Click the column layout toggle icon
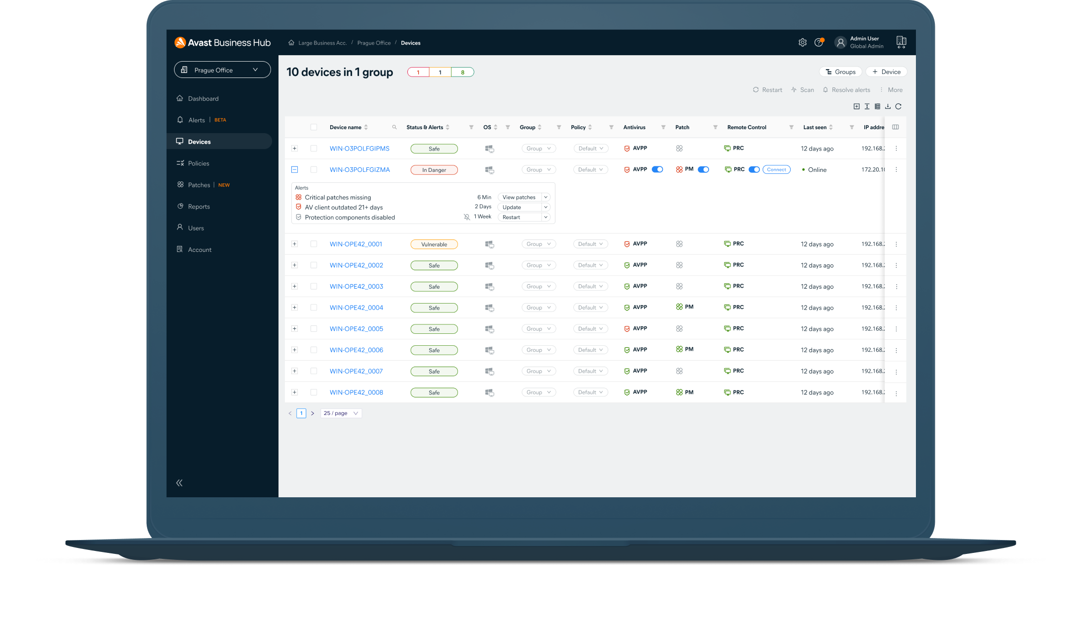 (x=876, y=106)
